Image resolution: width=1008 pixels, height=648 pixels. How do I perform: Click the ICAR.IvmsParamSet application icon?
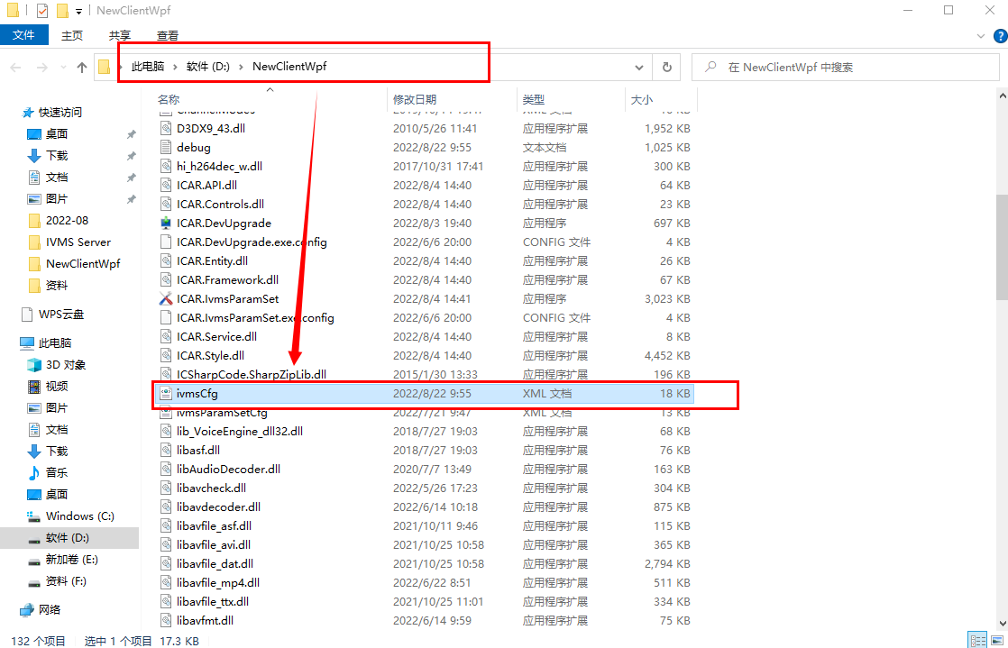point(166,299)
